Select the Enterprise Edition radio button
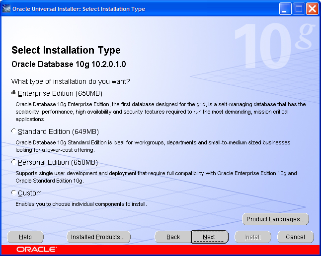This screenshot has width=321, height=256. pos(14,93)
